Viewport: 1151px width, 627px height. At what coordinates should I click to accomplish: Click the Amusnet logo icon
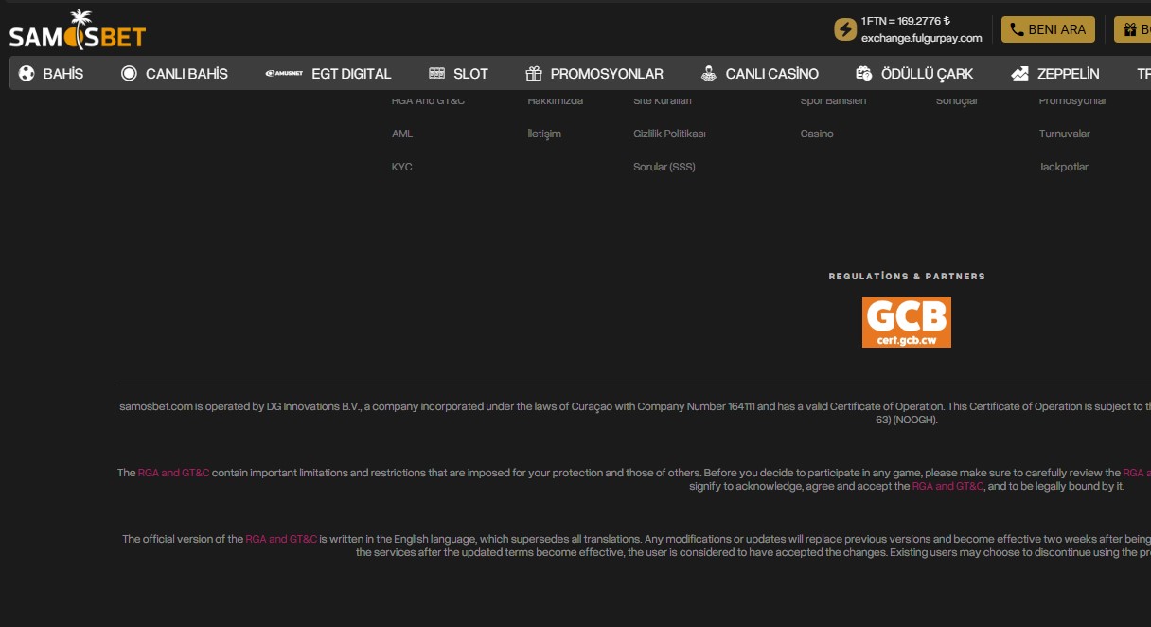coord(284,73)
